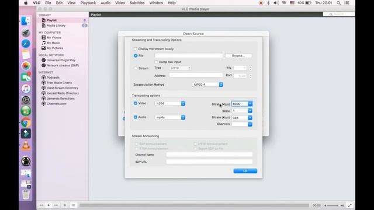This screenshot has height=210, width=374.
Task: Select My Videos film icon
Action: (x=44, y=37)
